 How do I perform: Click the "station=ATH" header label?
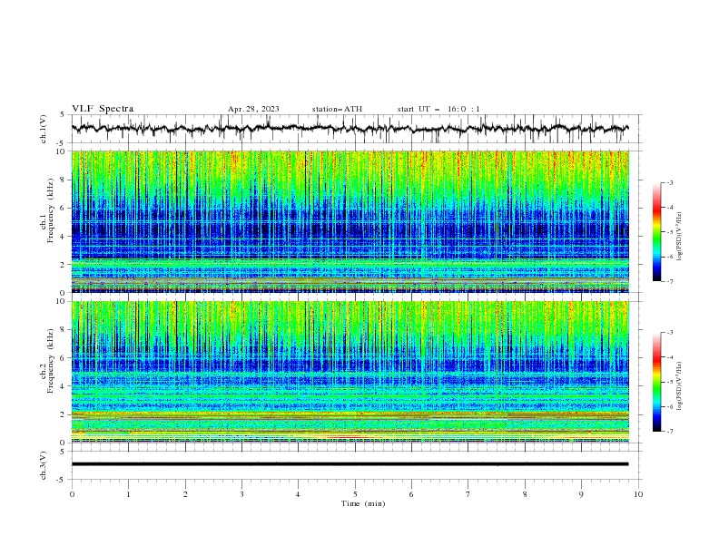click(x=337, y=109)
